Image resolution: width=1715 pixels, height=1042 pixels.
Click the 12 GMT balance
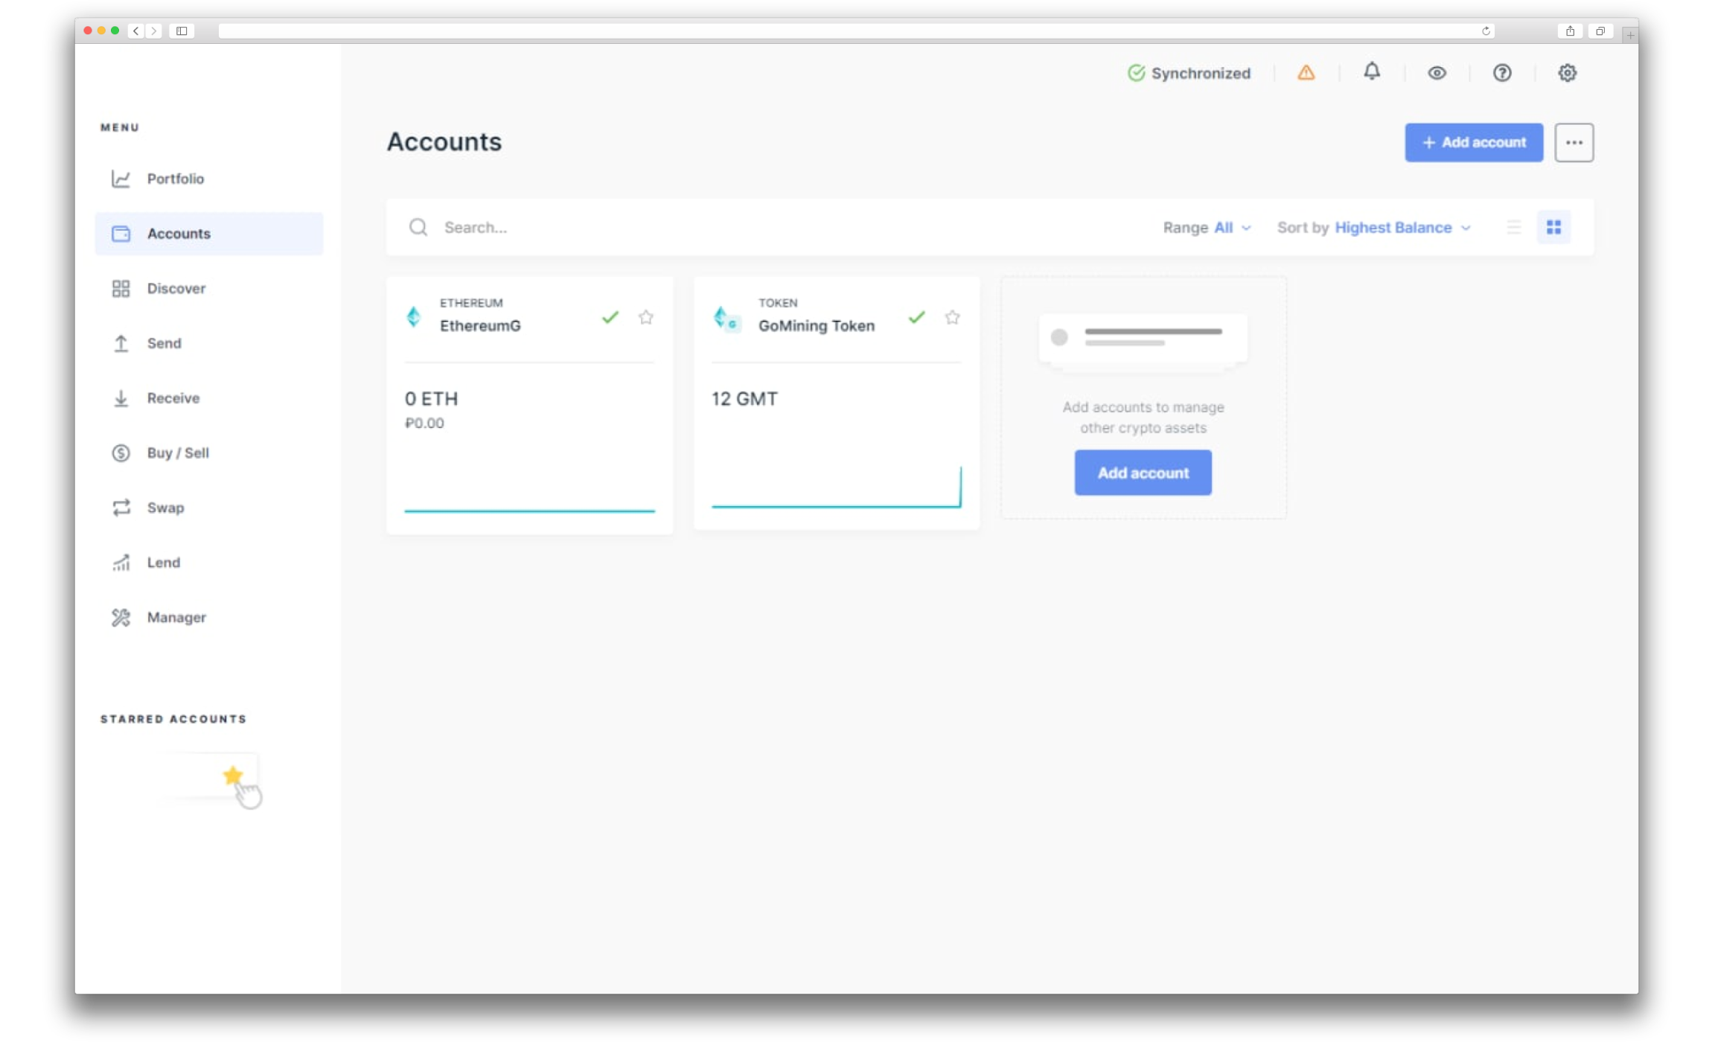(744, 399)
